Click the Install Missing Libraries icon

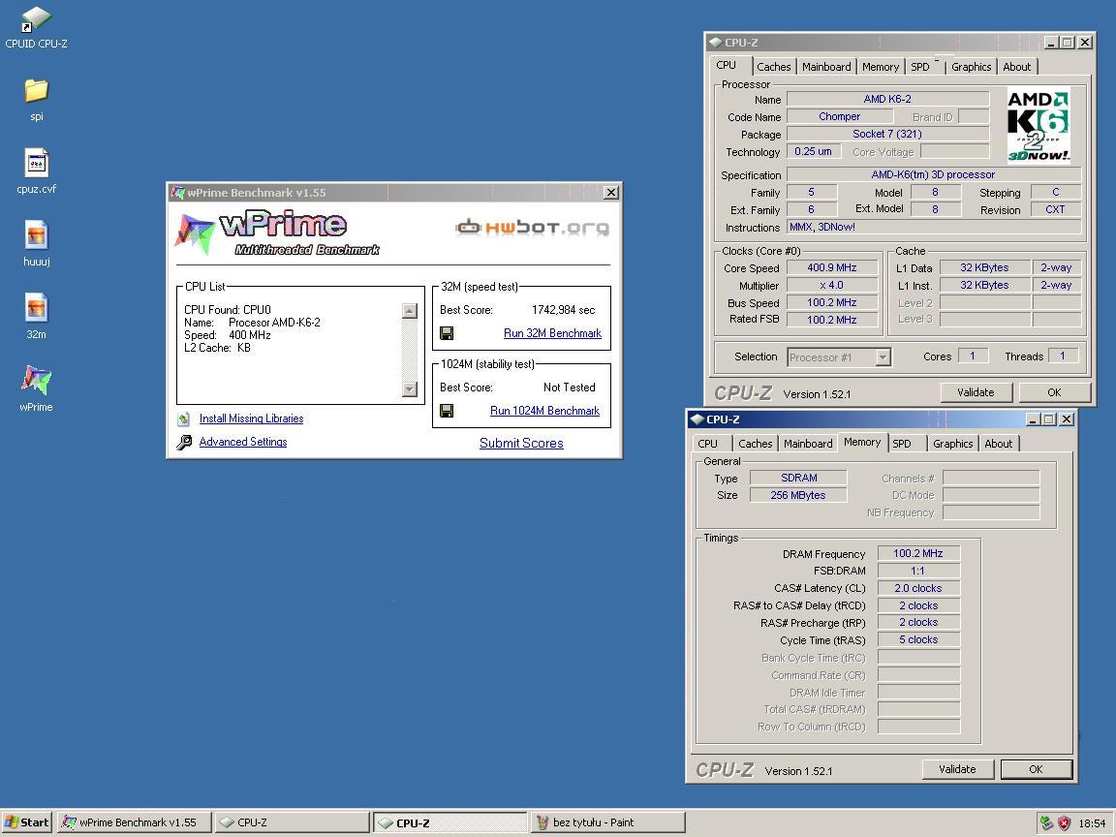tap(184, 418)
